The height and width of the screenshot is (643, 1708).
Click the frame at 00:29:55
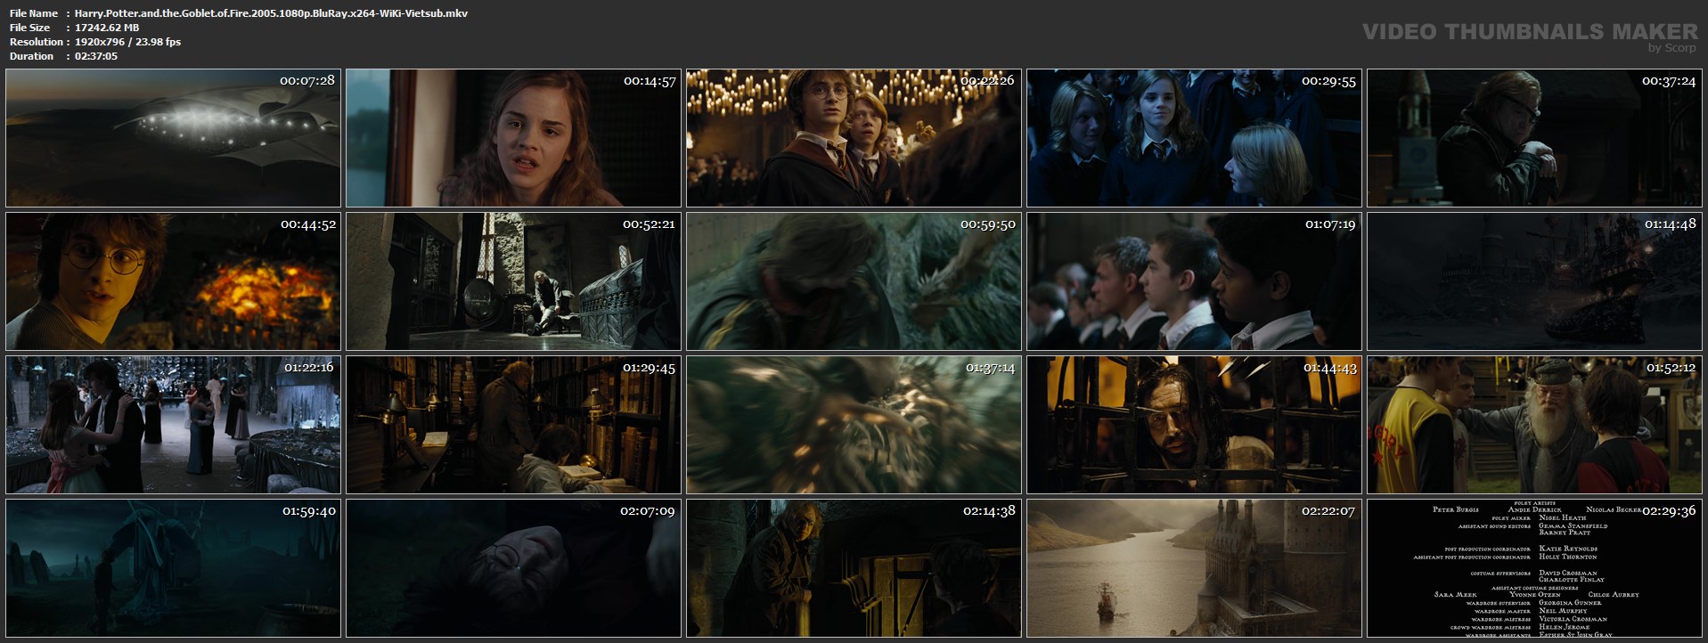click(1194, 138)
